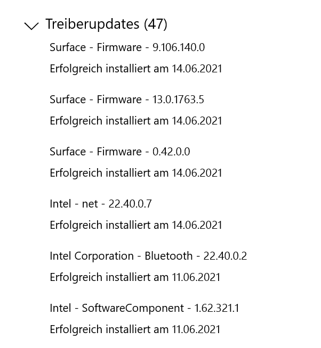Open Surface Firmware 0.42.0.0 update entry
This screenshot has height=348, width=321.
click(x=119, y=152)
